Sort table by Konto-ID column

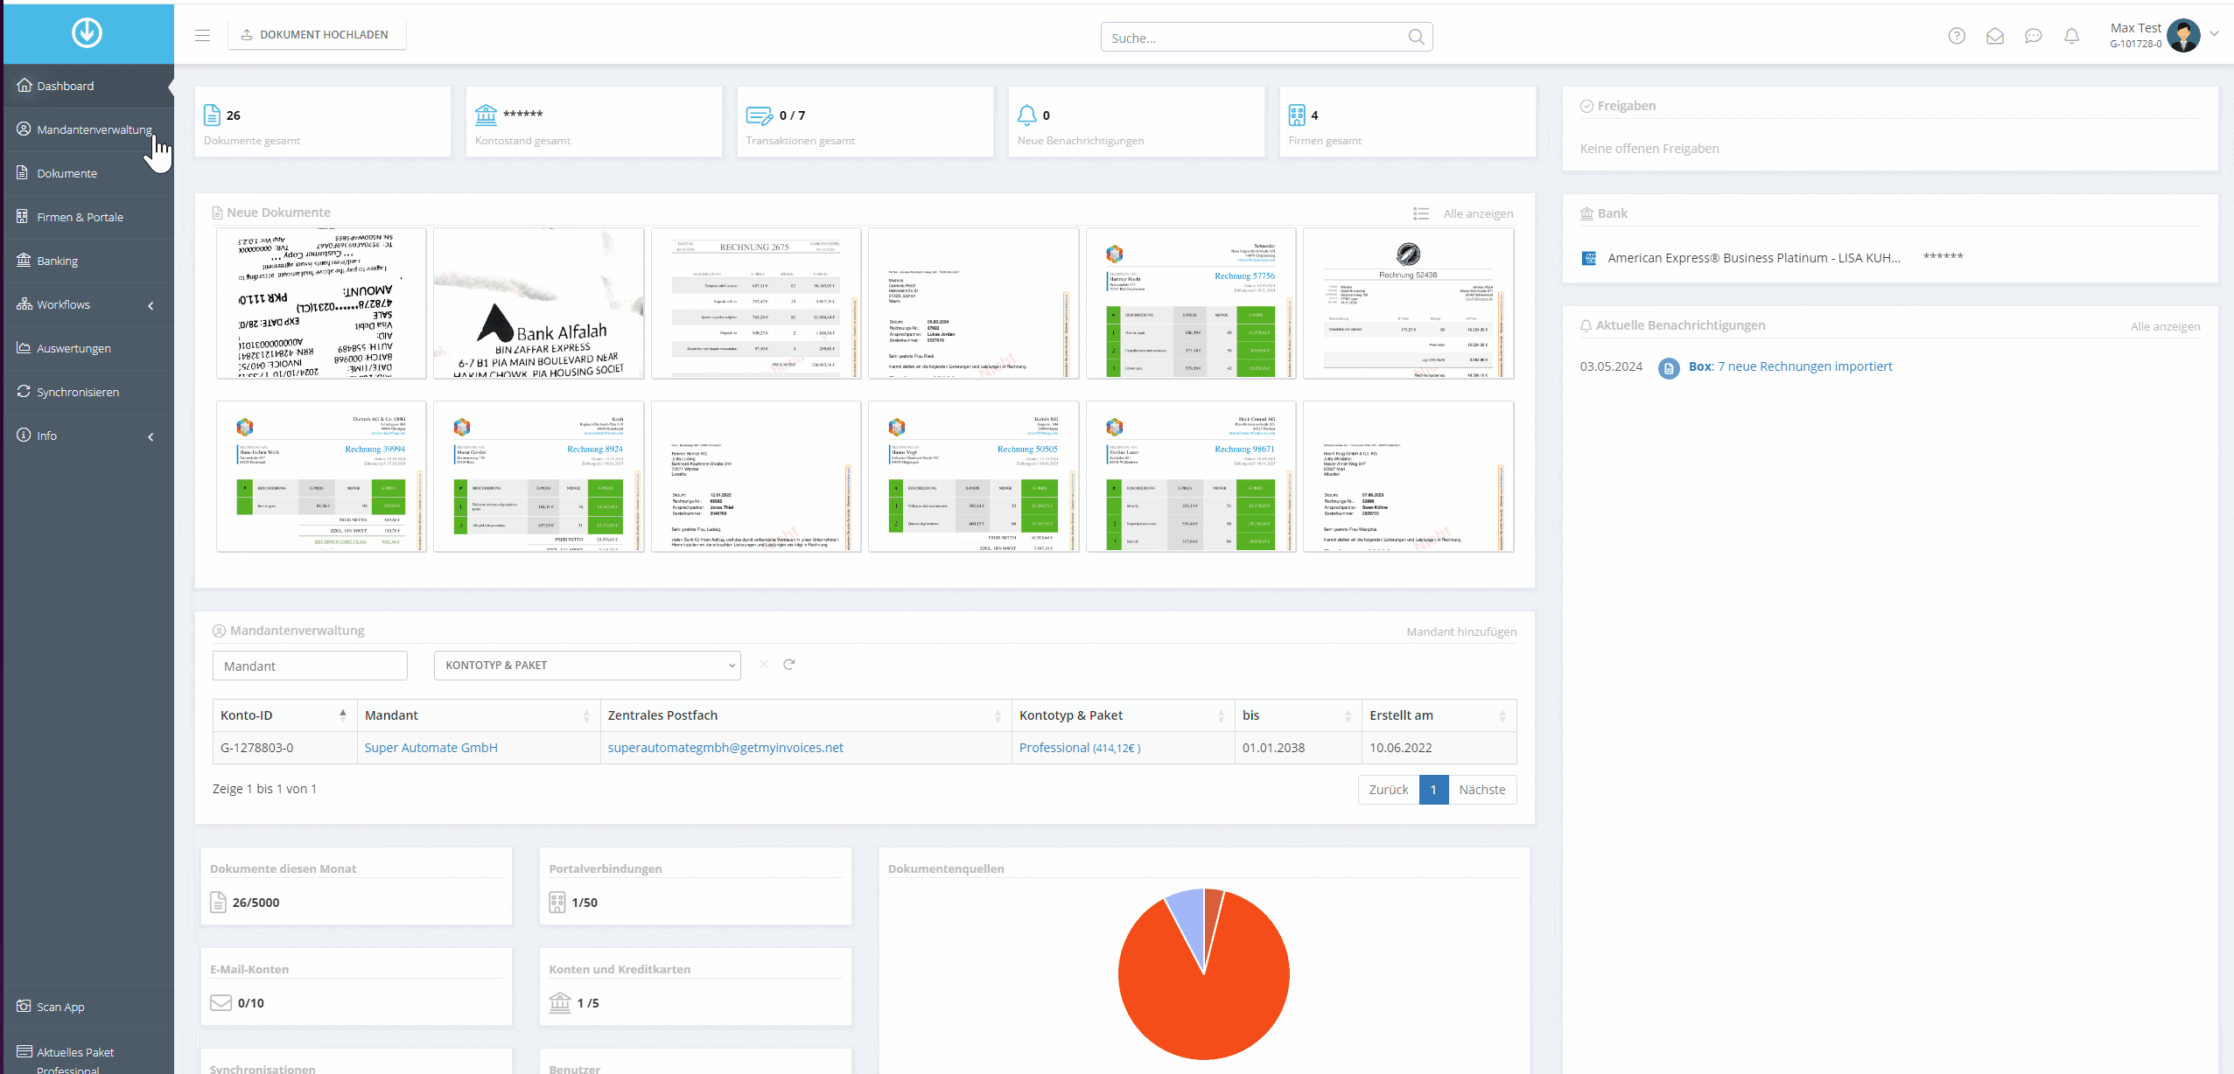[284, 715]
